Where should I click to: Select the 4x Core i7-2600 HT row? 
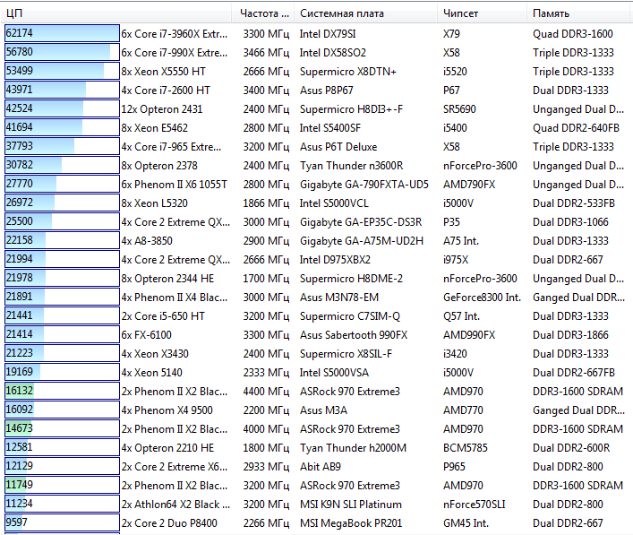(x=317, y=91)
